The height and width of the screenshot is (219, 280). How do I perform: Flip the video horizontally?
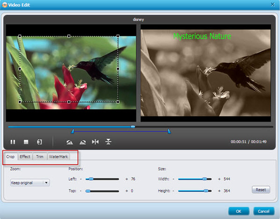pyautogui.click(x=95, y=142)
